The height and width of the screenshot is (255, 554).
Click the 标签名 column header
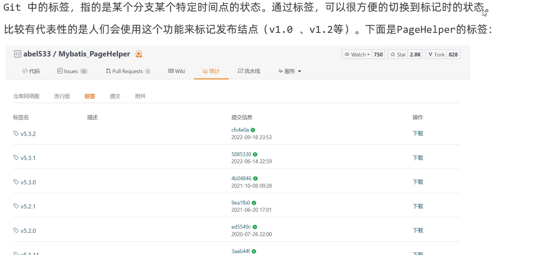tap(21, 117)
